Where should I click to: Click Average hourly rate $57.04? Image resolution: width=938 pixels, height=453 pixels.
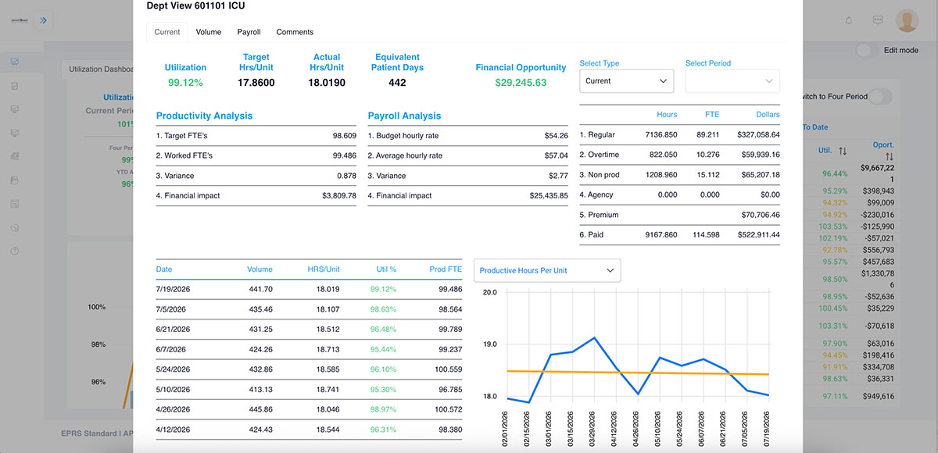[x=556, y=155]
